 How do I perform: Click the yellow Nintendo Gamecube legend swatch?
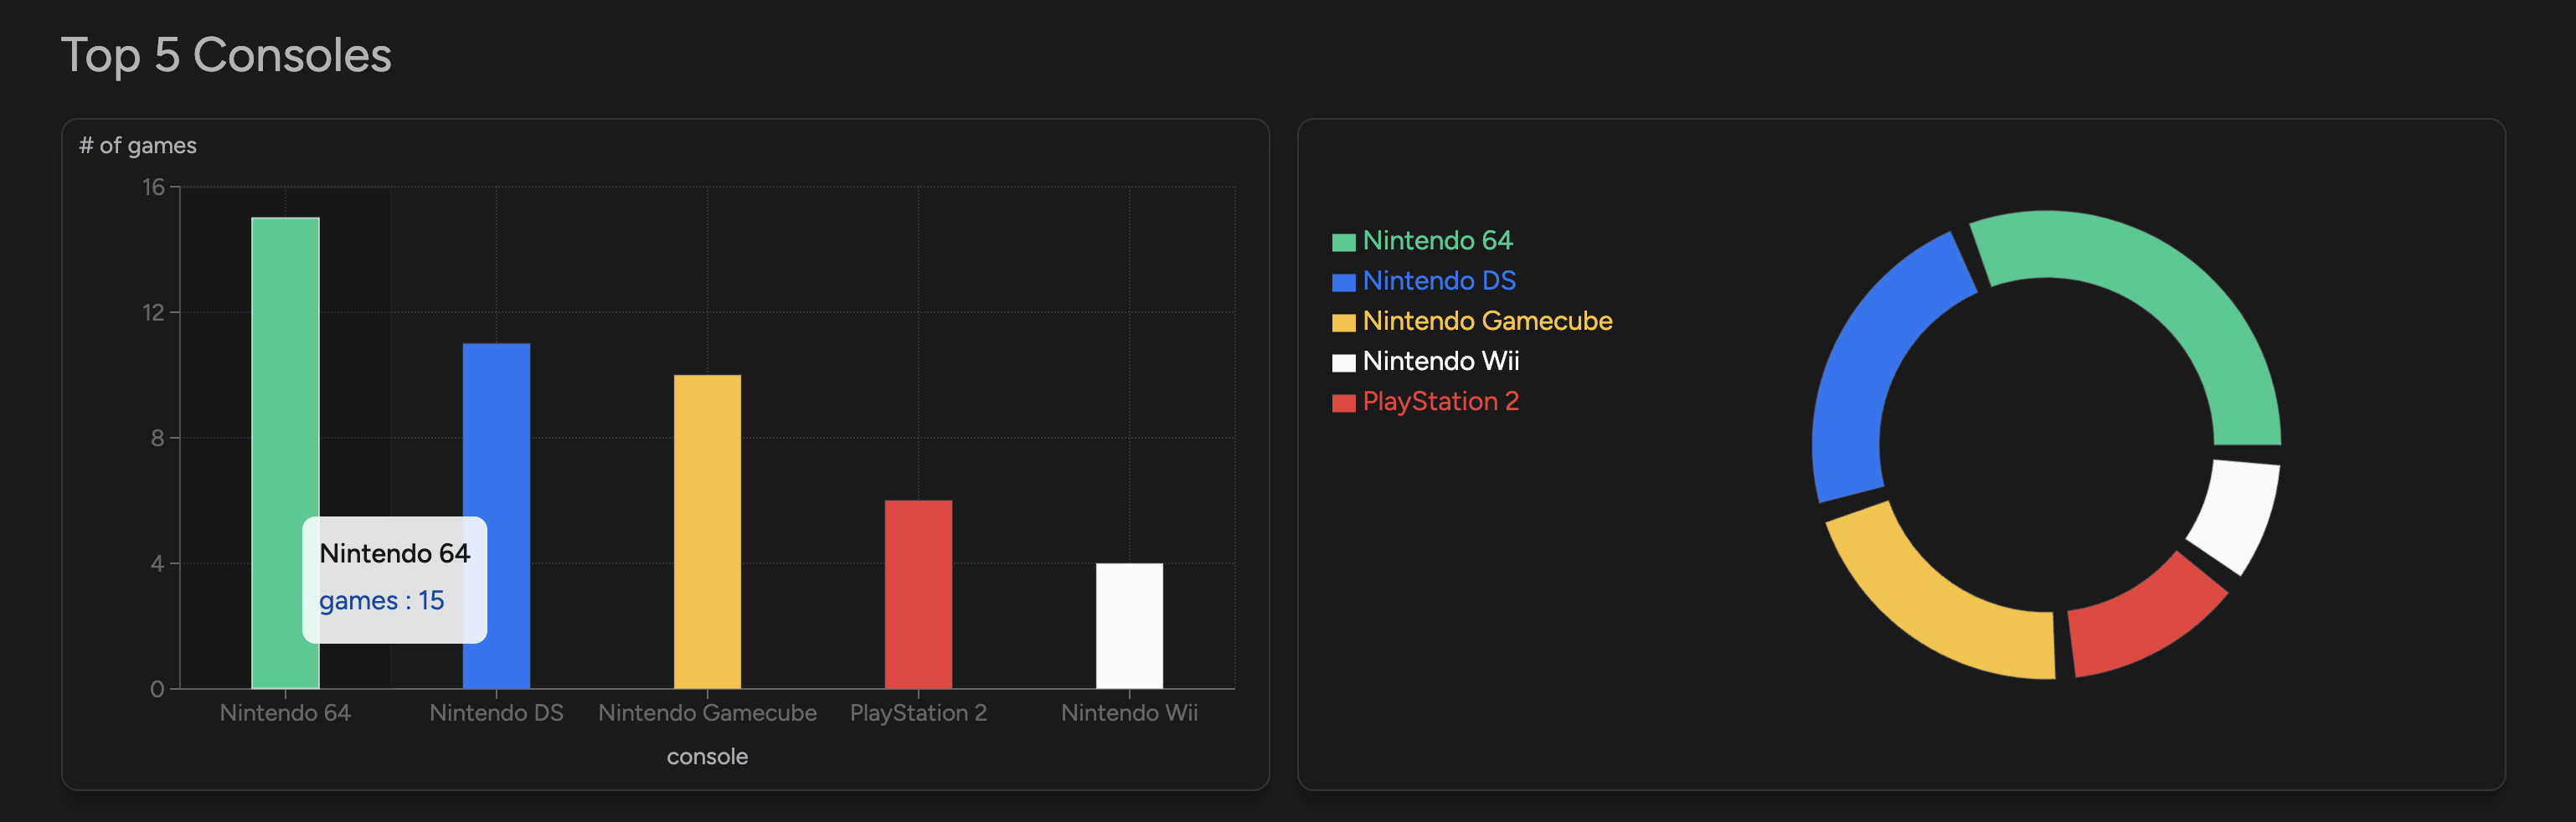coord(1343,322)
